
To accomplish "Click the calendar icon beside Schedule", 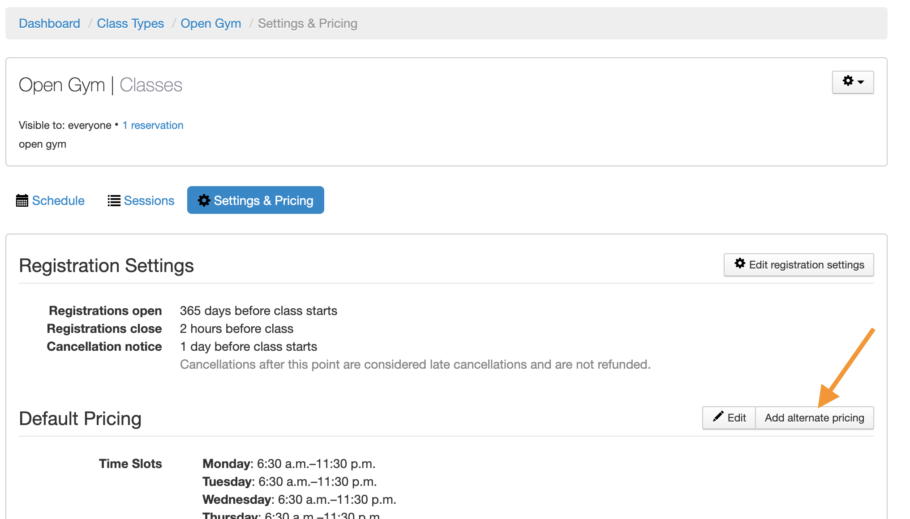I will 22,200.
